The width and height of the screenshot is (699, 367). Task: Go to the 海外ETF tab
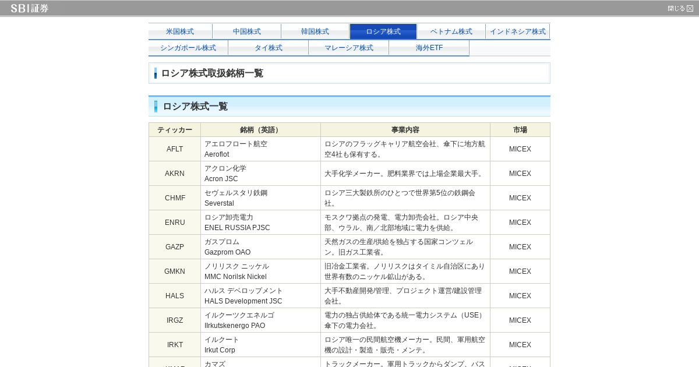point(429,48)
